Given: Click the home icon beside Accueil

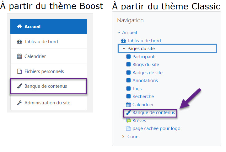Looking at the screenshot, I should click(19, 27).
